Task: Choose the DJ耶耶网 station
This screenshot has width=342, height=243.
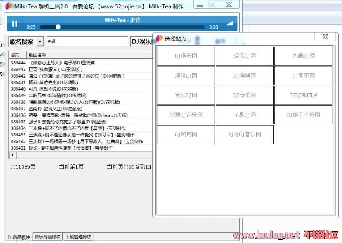Action: (x=303, y=76)
